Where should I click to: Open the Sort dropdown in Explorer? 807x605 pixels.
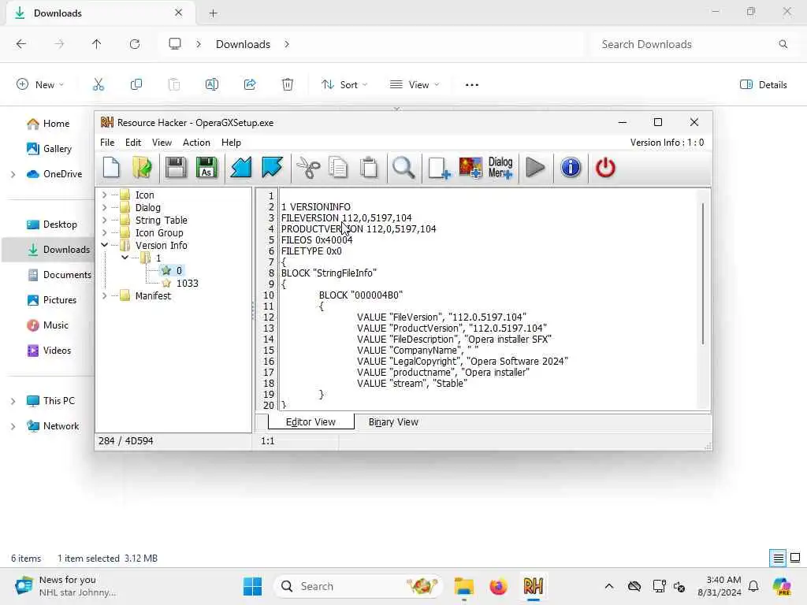coord(344,85)
